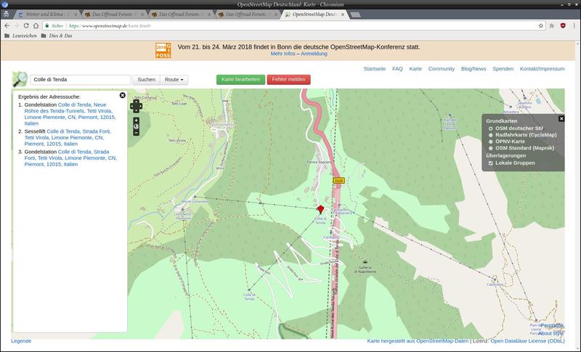Image resolution: width=581 pixels, height=352 pixels.
Task: Open a new tab button
Action: 355,15
